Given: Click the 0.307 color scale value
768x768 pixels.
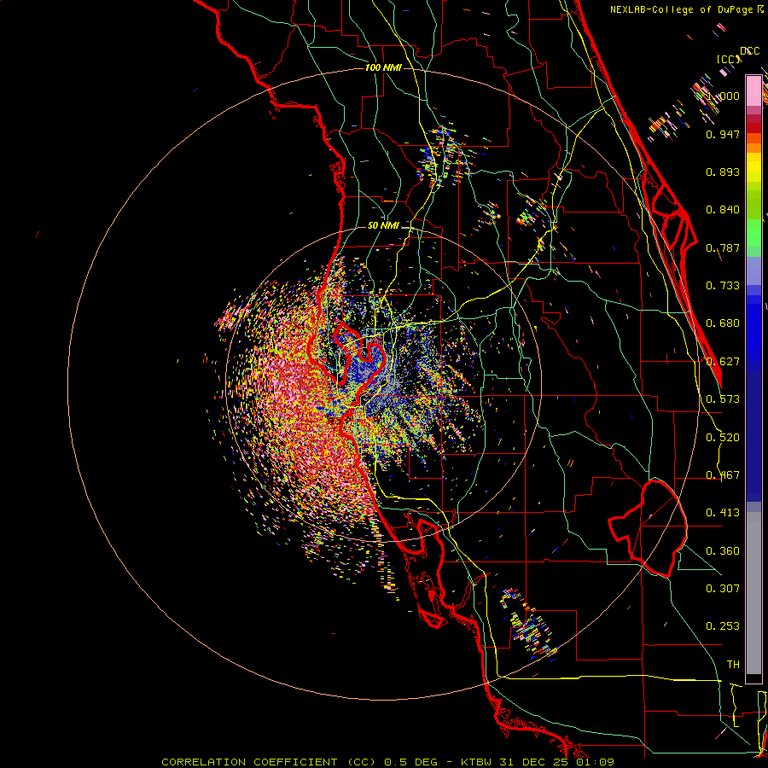Looking at the screenshot, I should pyautogui.click(x=723, y=589).
